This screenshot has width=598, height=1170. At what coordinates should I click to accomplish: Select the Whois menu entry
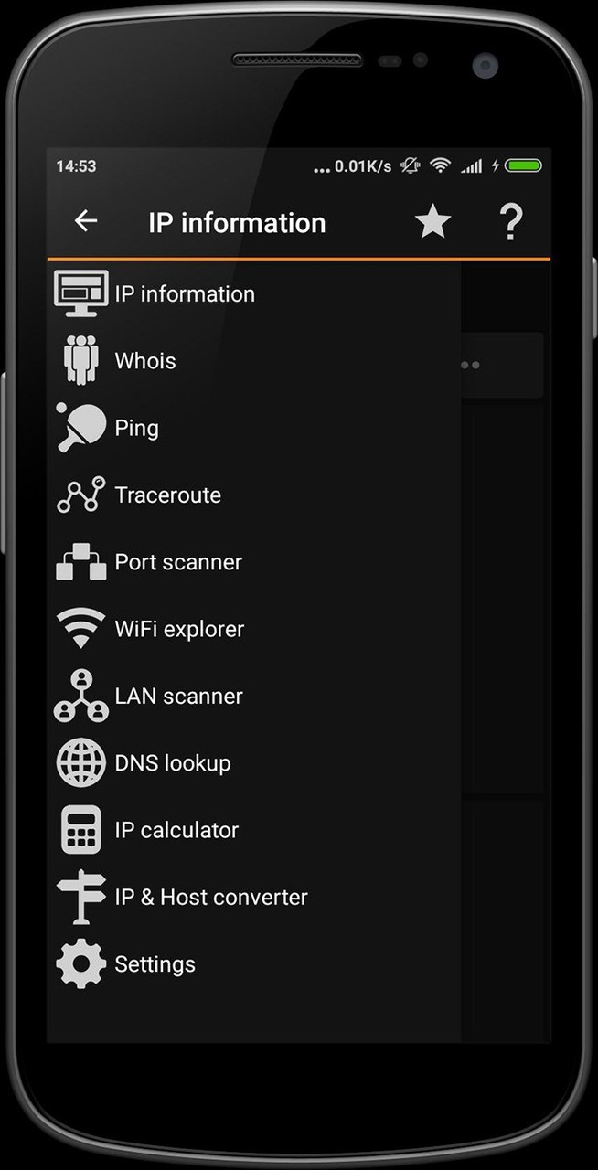coord(145,360)
